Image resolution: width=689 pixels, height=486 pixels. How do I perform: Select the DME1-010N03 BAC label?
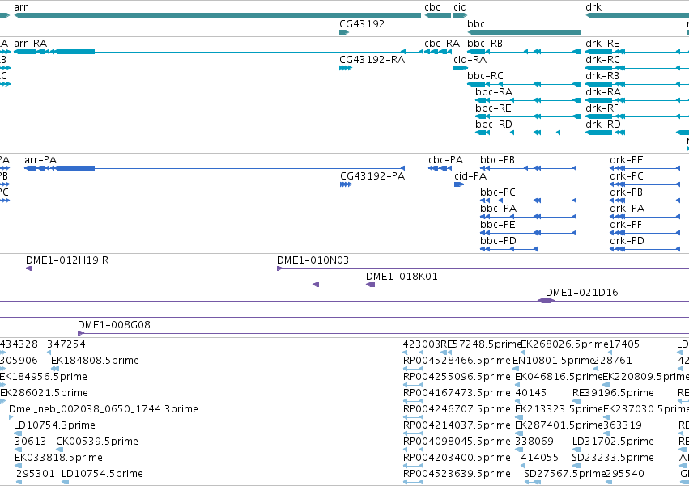tap(313, 260)
